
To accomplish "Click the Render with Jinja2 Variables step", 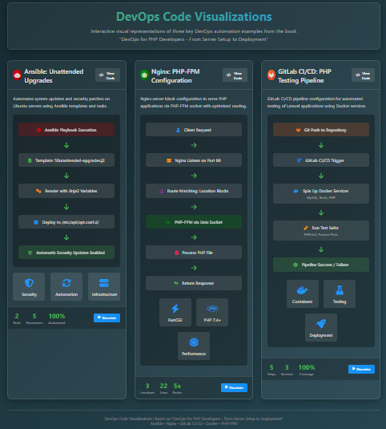I will click(x=66, y=191).
